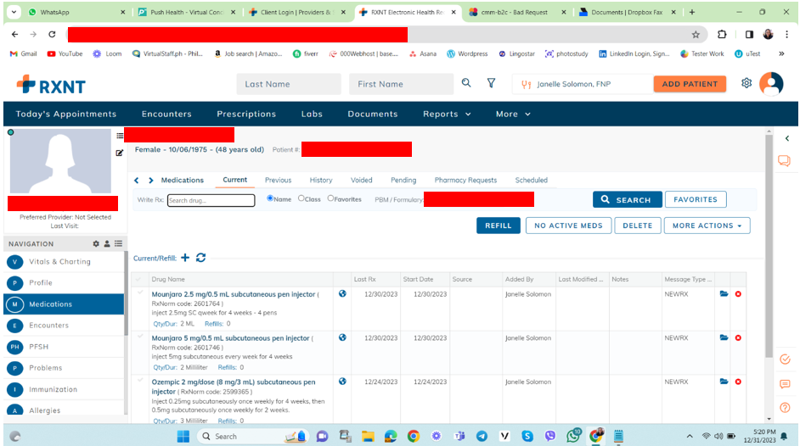Image resolution: width=800 pixels, height=446 pixels.
Task: Collapse right sidebar with the chevron
Action: pos(787,138)
